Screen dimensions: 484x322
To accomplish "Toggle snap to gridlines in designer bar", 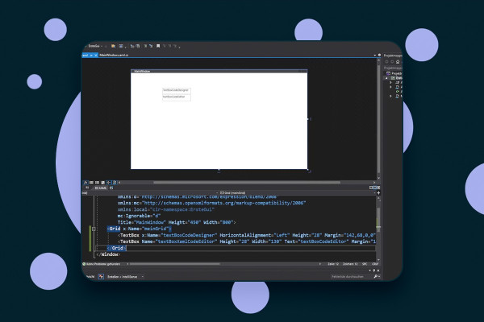I will (97, 183).
